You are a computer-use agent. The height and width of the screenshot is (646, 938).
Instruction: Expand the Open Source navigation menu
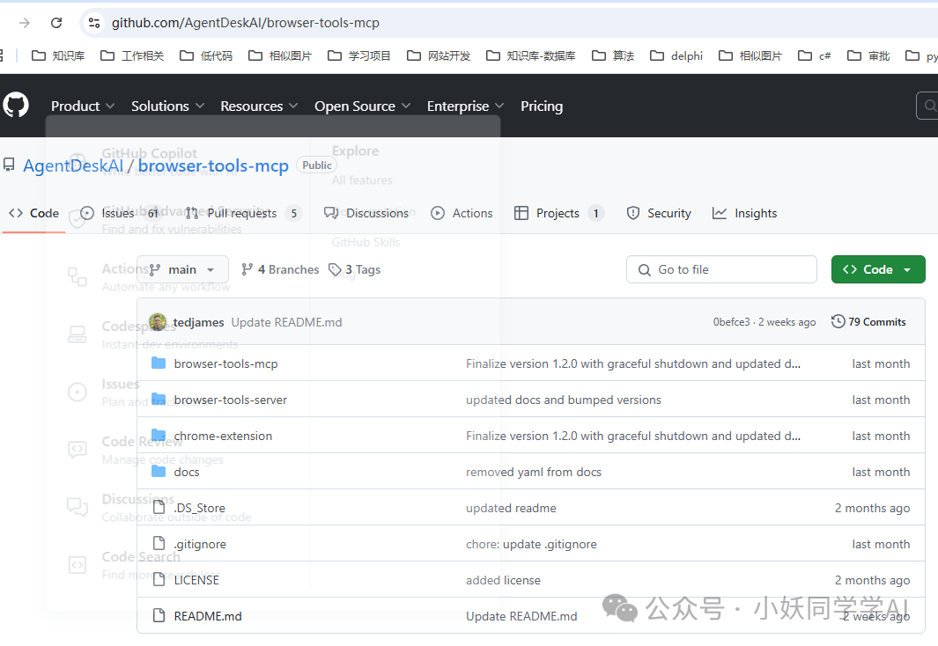point(363,106)
